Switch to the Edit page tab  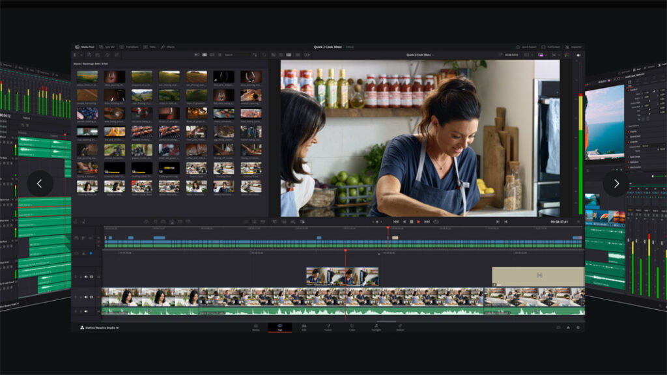pos(303,327)
